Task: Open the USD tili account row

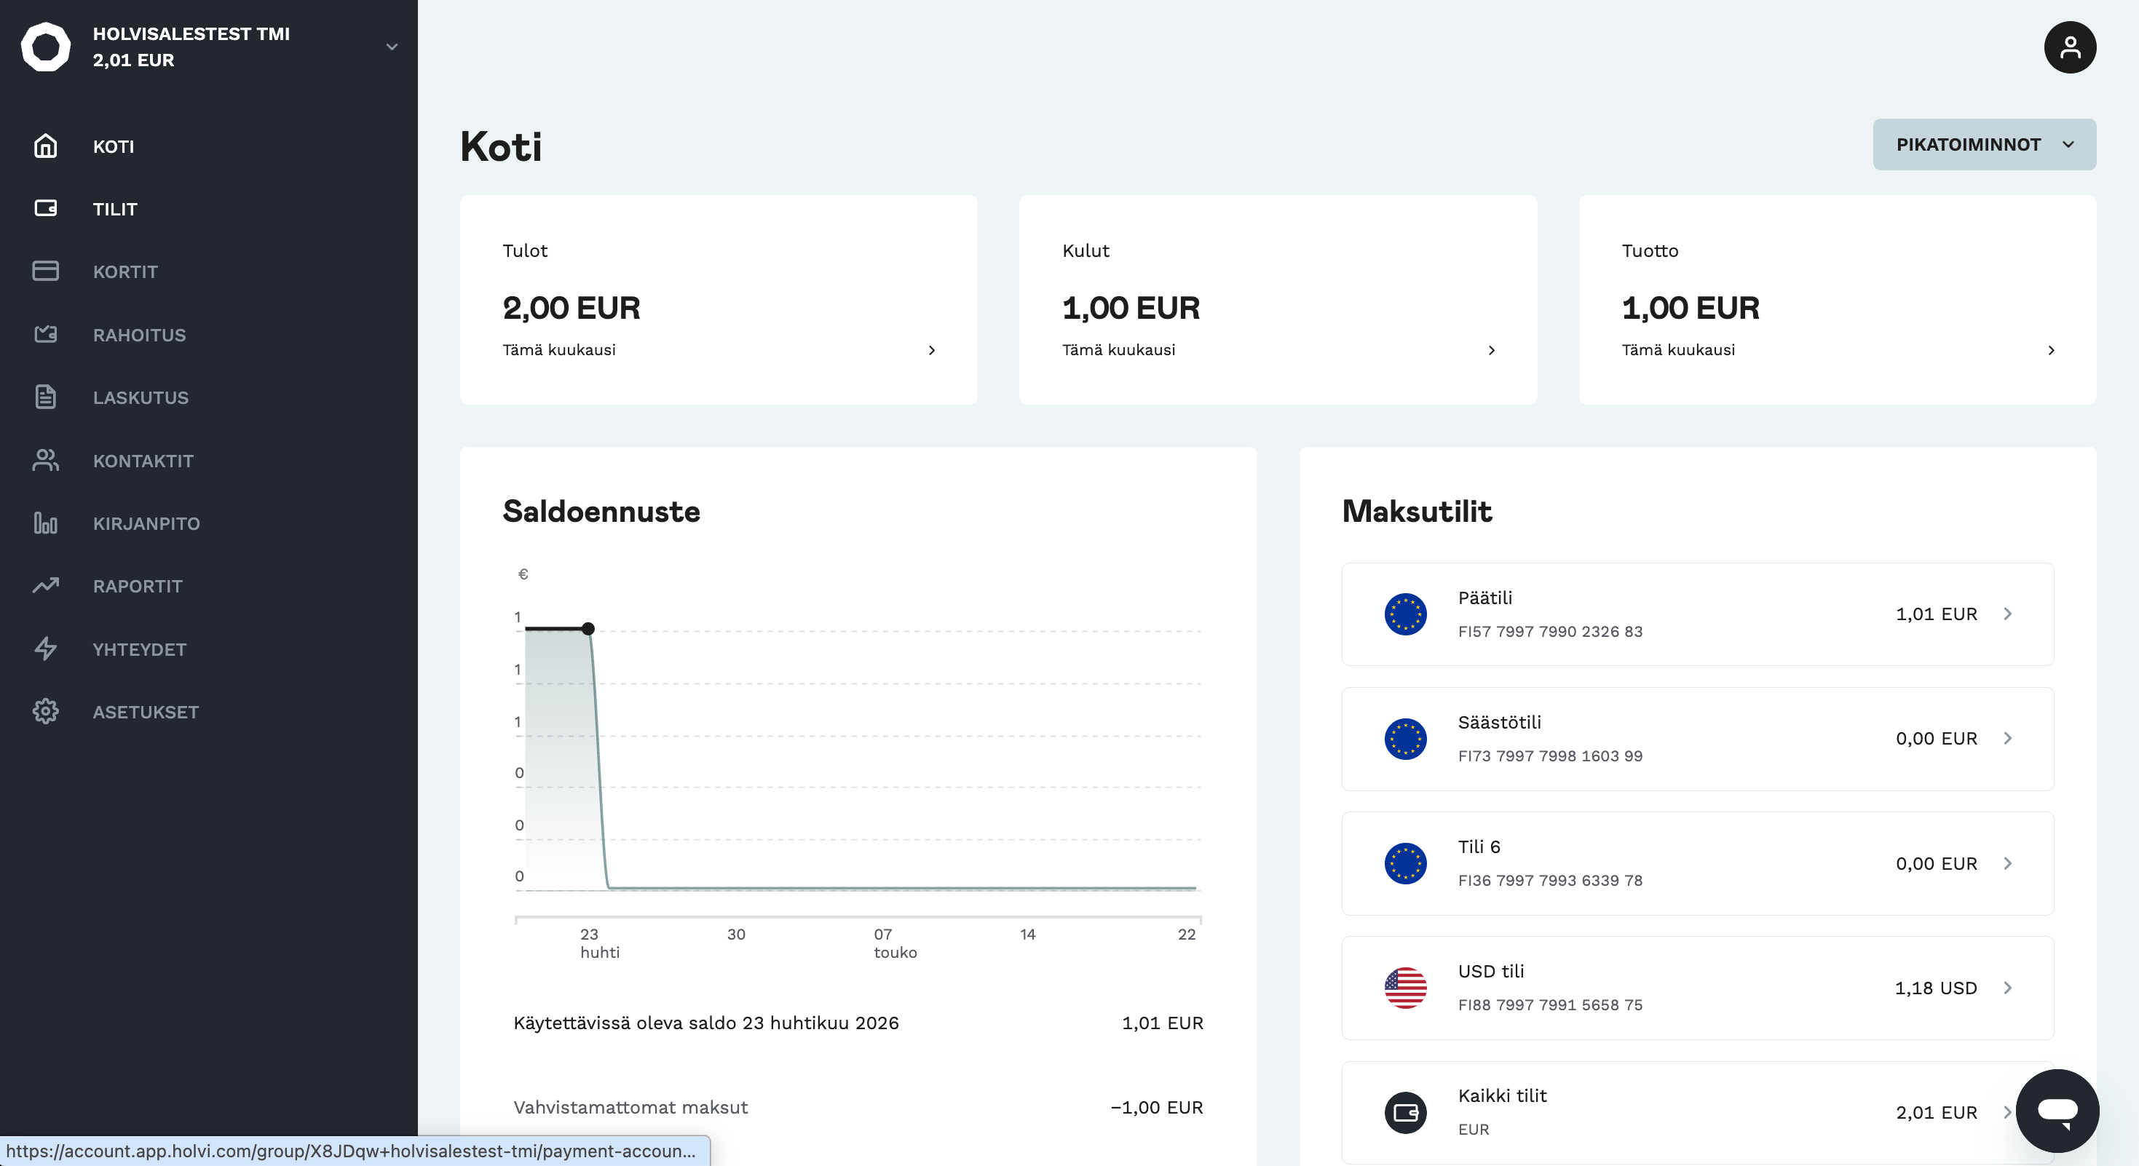Action: (x=1697, y=988)
